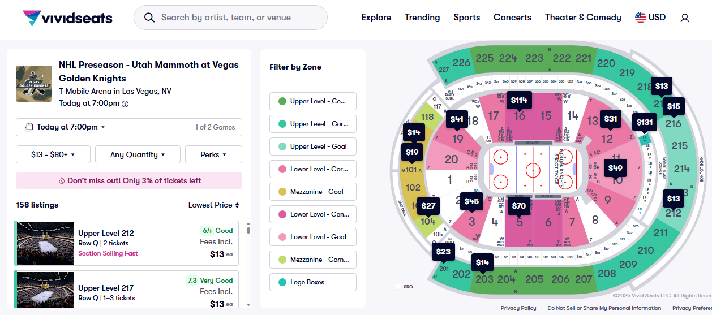Expand the Any Quantity dropdown
Viewport: 712px width, 315px height.
pos(138,154)
